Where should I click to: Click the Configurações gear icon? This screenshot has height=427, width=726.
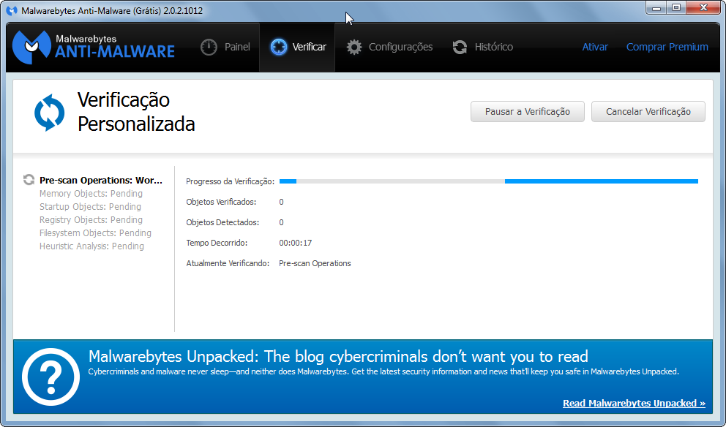[354, 48]
